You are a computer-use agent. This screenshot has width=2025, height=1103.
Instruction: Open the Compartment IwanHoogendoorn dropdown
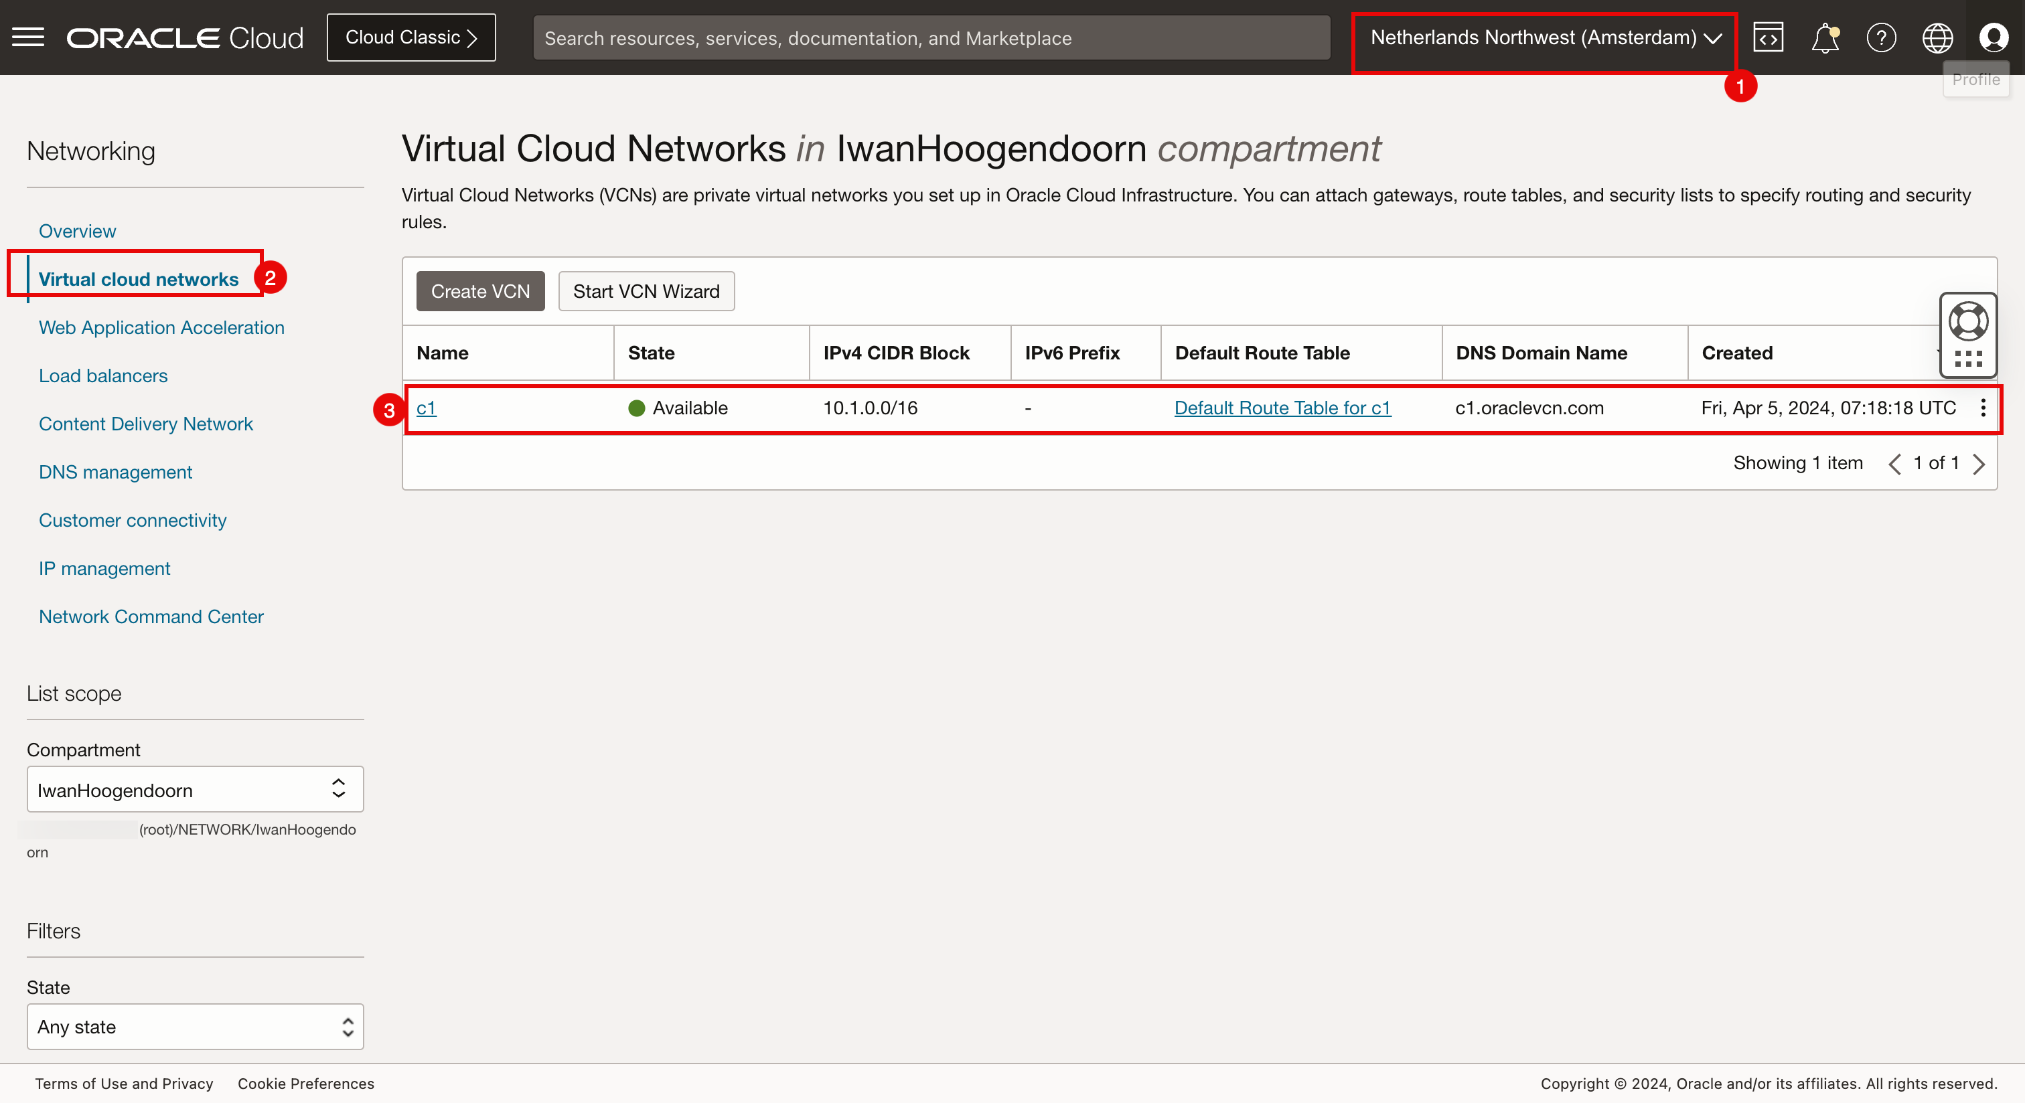(x=195, y=788)
